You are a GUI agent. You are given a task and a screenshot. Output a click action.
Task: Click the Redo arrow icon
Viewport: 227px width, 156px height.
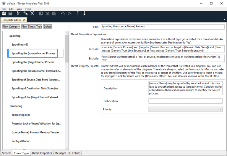70,14
